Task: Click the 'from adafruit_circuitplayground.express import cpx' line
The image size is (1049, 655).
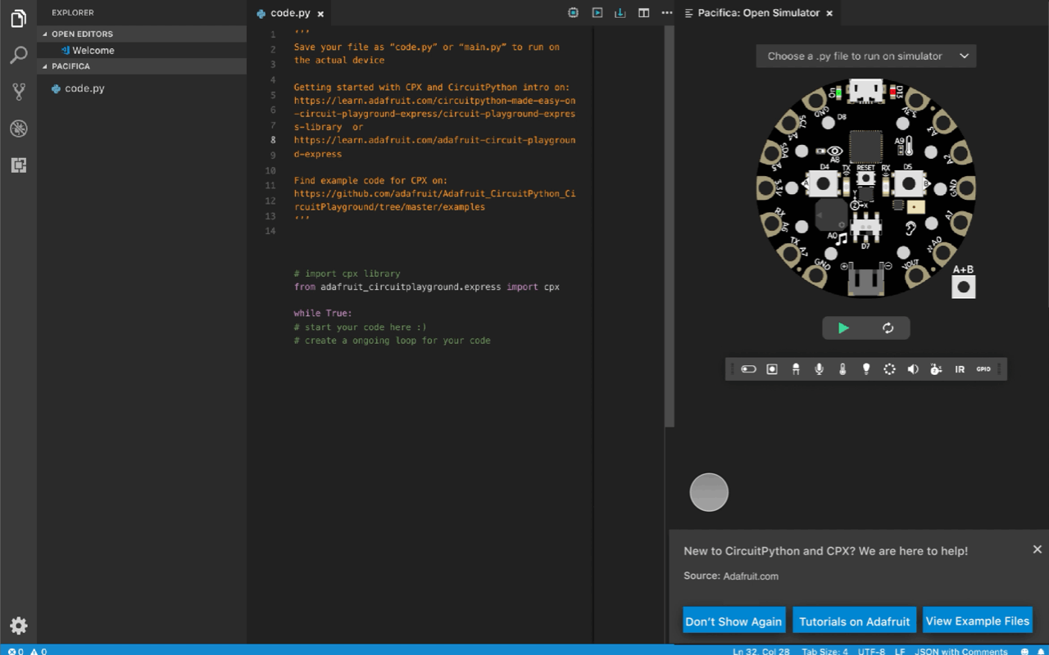Action: tap(427, 287)
